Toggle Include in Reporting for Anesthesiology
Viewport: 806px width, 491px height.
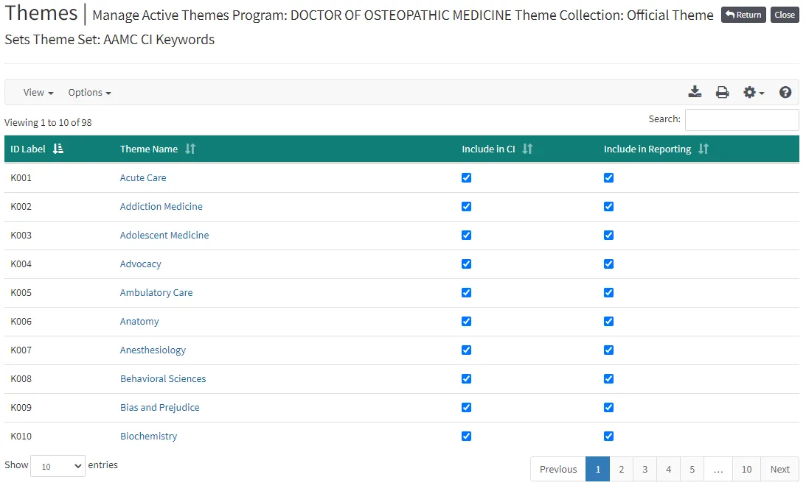click(608, 350)
